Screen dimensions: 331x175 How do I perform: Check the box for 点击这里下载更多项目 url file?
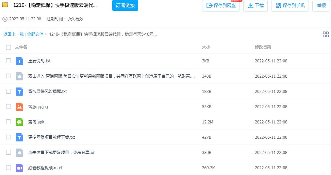9,152
